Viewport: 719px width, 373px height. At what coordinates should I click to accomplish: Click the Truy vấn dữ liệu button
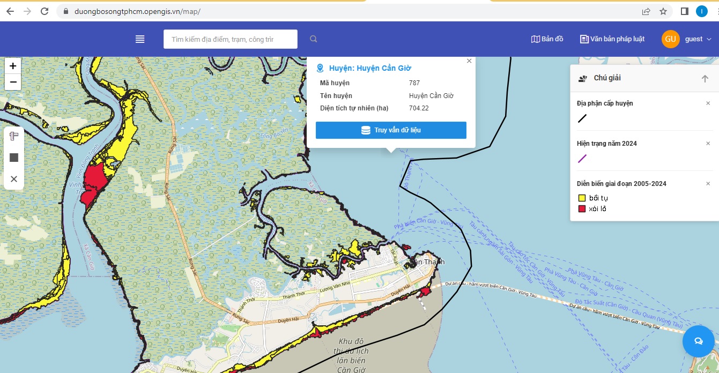[x=391, y=130]
